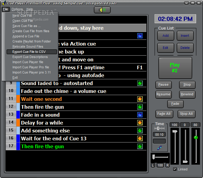
Task: Click orange icon on Wait one second row
Action: [x=140, y=99]
